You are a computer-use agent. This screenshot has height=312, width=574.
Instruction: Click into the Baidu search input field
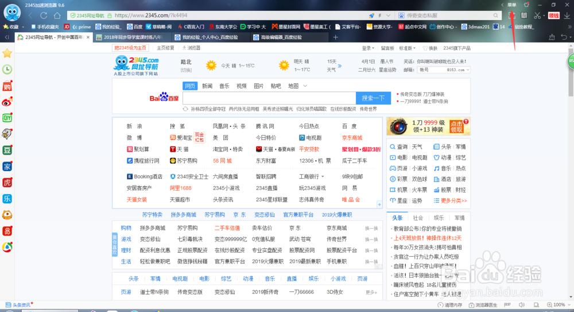(x=269, y=98)
